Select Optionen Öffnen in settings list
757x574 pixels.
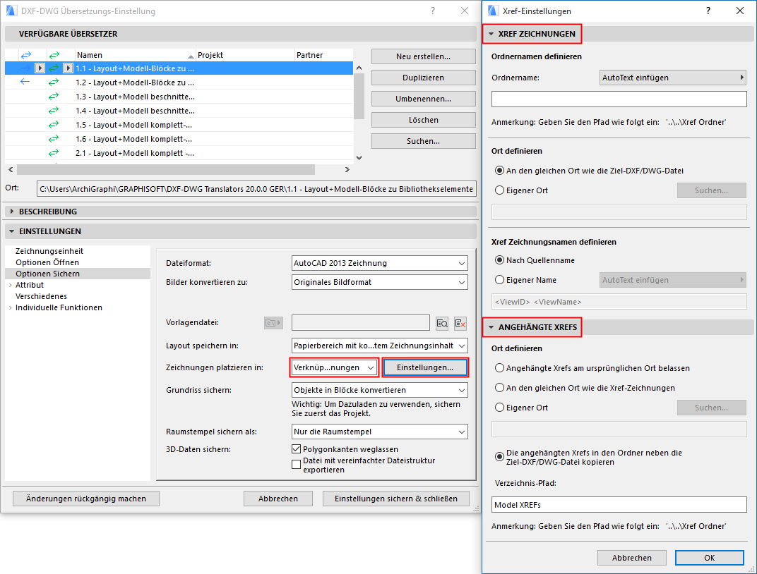pyautogui.click(x=47, y=262)
